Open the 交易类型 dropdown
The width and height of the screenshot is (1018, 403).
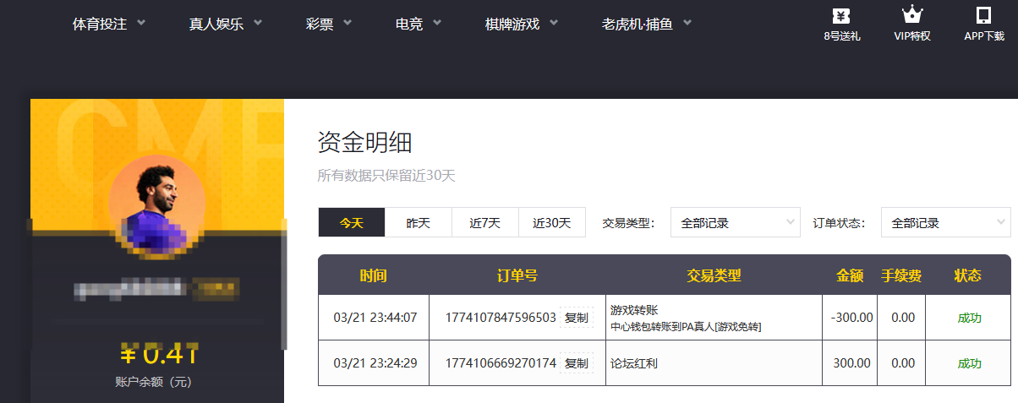[735, 223]
